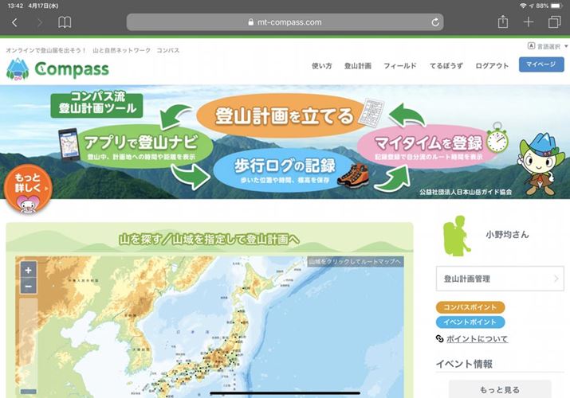
Task: Click the smartphone icon in banner
Action: coord(69,144)
